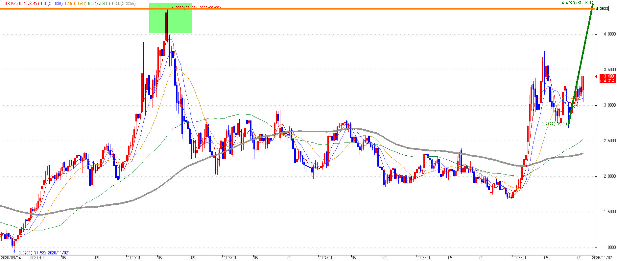This screenshot has width=617, height=261.
Task: Click the 10(3.1030) moving average legend
Action: (x=52, y=3)
